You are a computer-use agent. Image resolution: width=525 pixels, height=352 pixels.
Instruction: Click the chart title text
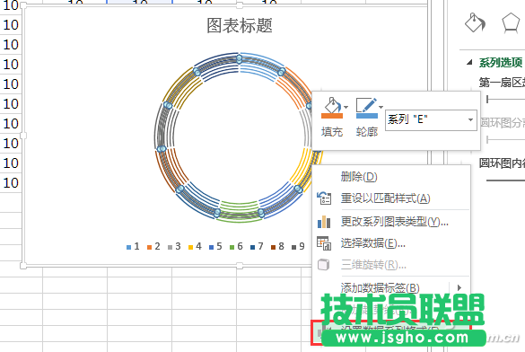[240, 25]
